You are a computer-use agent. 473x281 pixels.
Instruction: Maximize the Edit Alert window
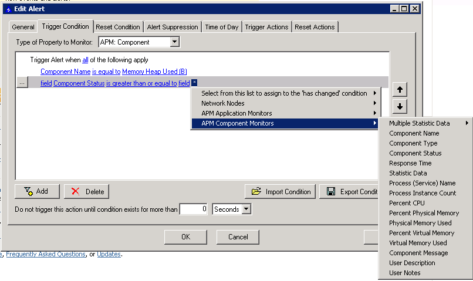coord(404,9)
